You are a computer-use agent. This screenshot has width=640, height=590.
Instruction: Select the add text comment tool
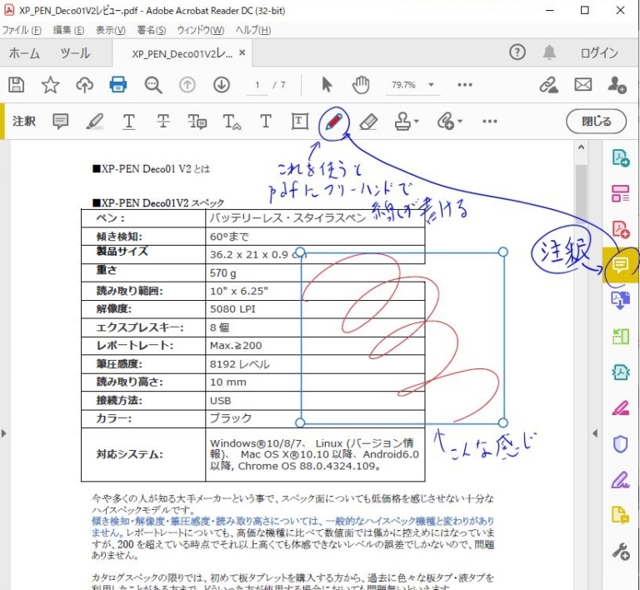point(266,121)
